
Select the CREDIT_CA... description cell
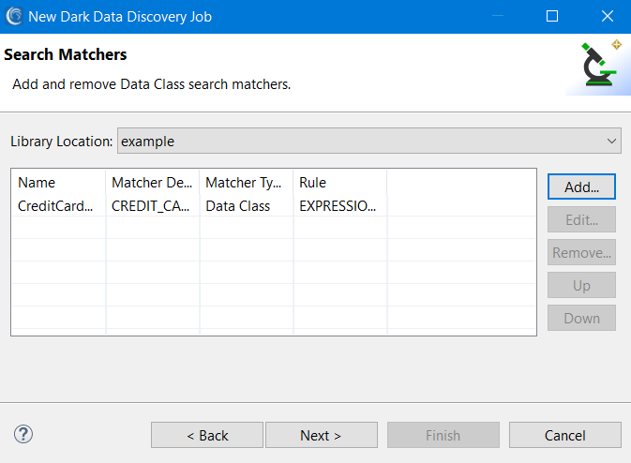coord(151,206)
